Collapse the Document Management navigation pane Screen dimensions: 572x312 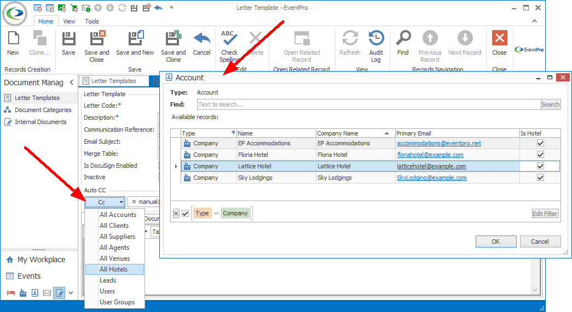coord(72,83)
